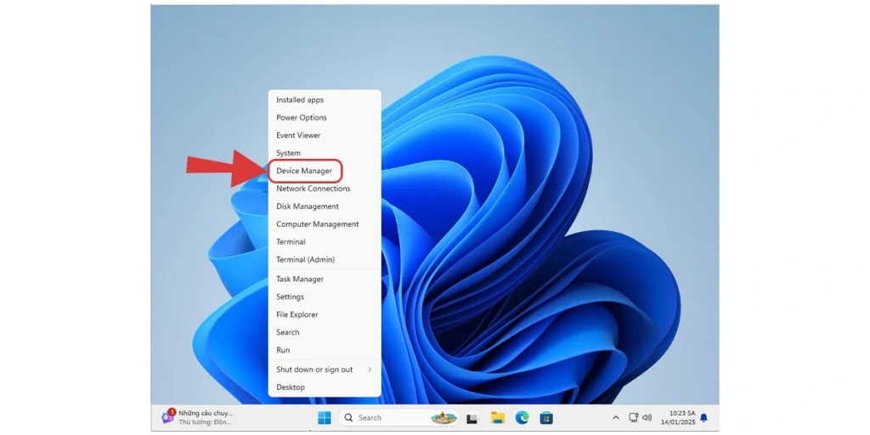Expand Shut down or sign out submenu
Screen dimensions: 870x435
pos(325,370)
